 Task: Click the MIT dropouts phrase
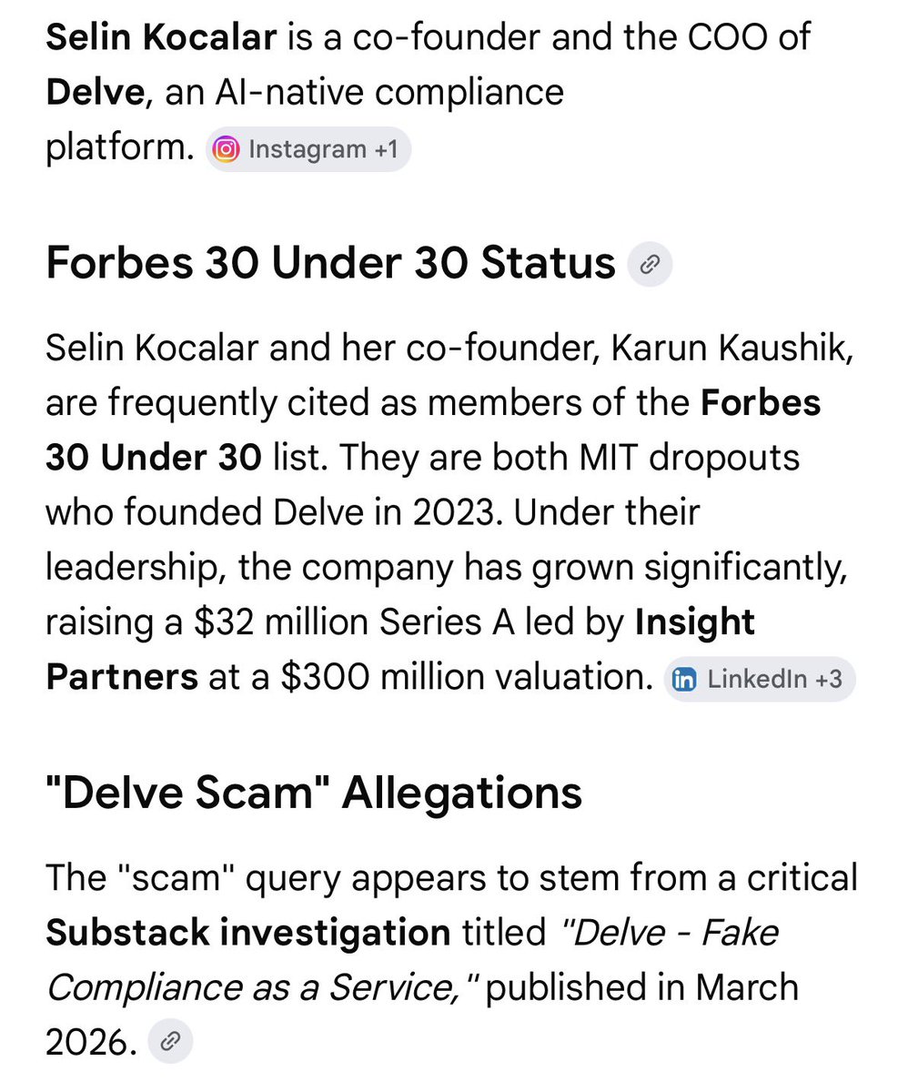pyautogui.click(x=691, y=457)
